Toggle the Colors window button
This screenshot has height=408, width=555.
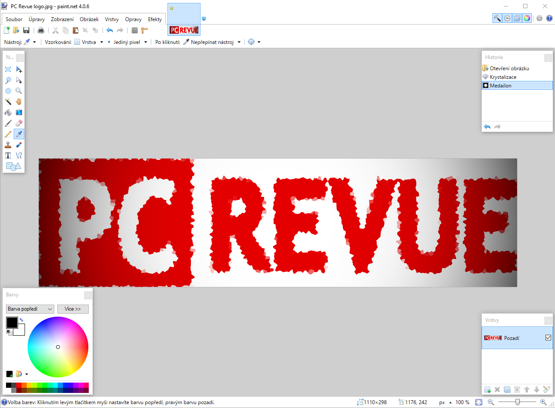(x=527, y=18)
